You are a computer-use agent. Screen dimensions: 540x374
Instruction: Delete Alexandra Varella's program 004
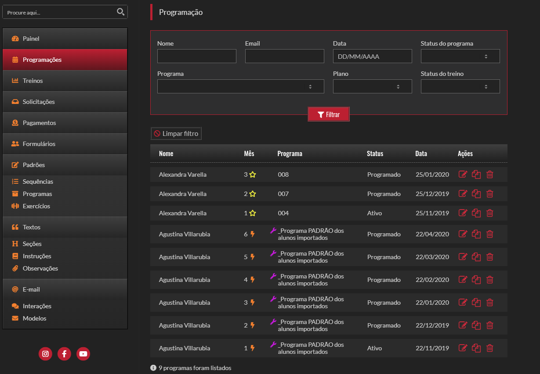(x=490, y=213)
